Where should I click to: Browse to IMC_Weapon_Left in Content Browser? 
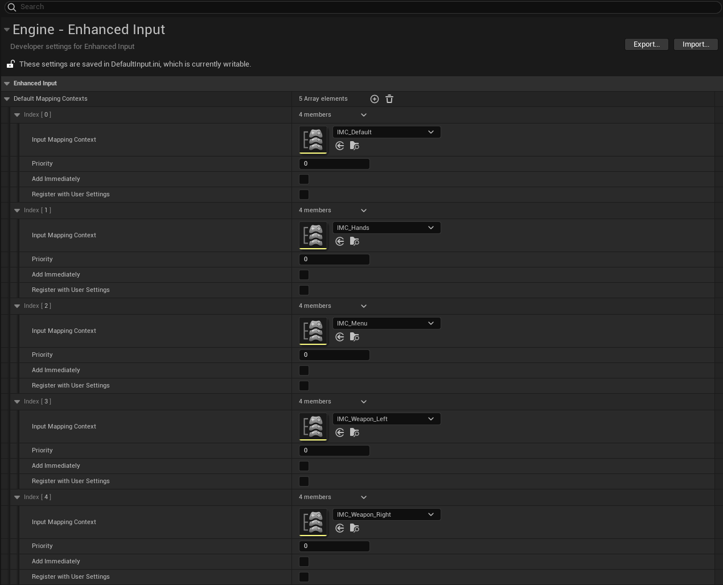coord(355,433)
